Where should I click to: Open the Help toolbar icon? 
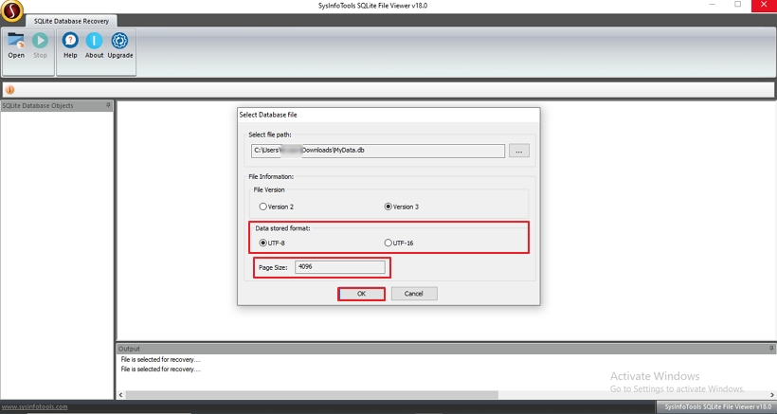pos(70,45)
